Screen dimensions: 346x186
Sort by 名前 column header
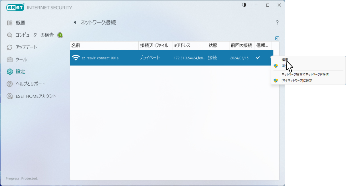[76, 46]
